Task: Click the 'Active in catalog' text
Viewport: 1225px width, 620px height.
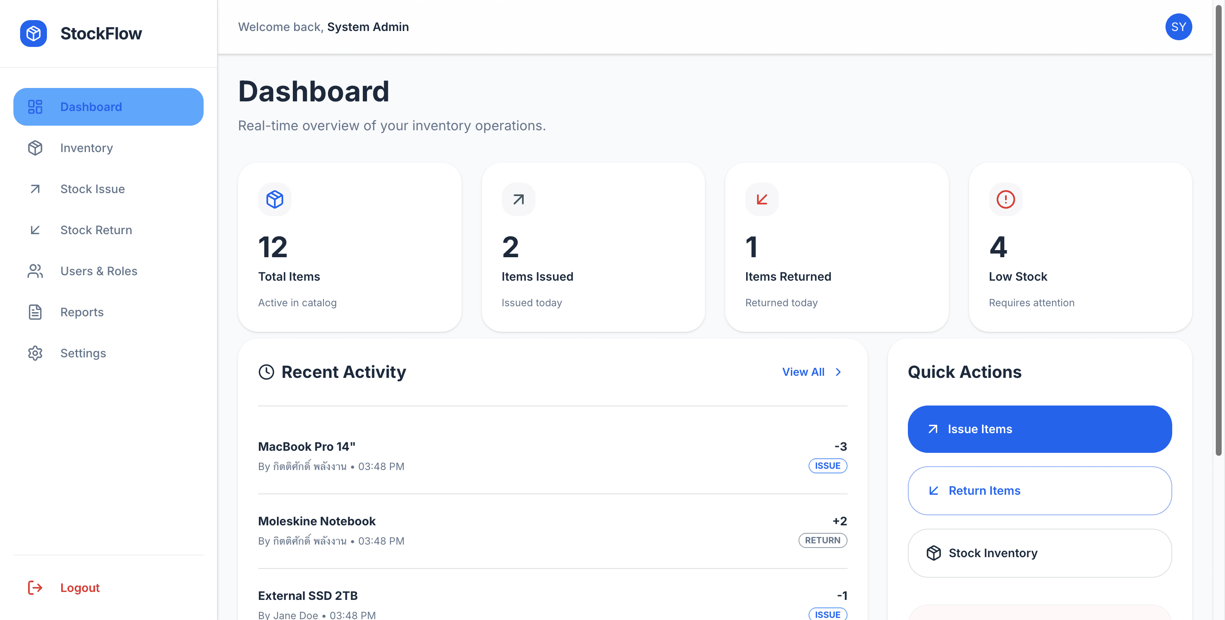Action: tap(297, 302)
